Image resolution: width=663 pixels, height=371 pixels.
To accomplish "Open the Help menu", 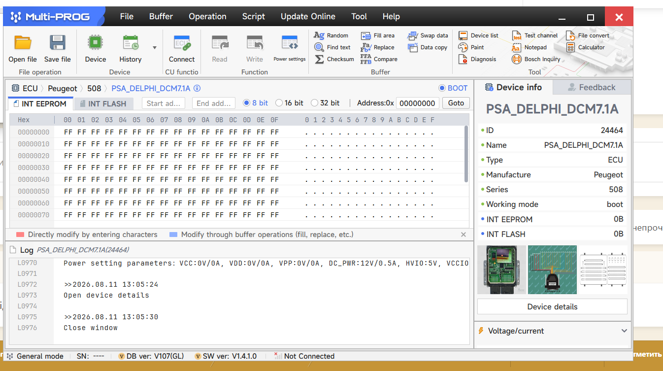I will (391, 16).
